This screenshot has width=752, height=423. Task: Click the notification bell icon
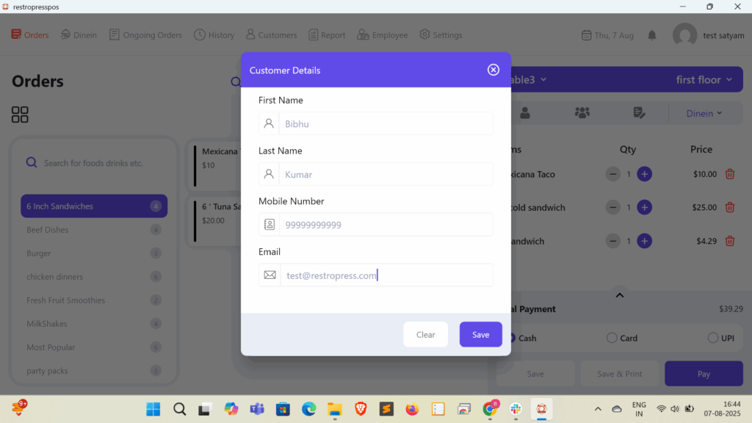click(x=652, y=35)
